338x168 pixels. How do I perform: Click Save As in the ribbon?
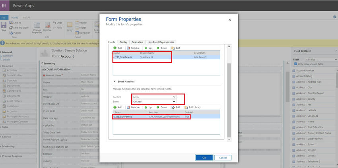(15, 23)
